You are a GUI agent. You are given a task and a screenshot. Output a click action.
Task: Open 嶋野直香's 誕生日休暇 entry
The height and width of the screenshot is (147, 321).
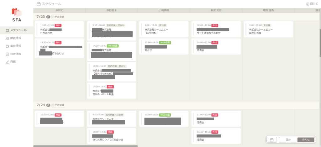coord(268,29)
